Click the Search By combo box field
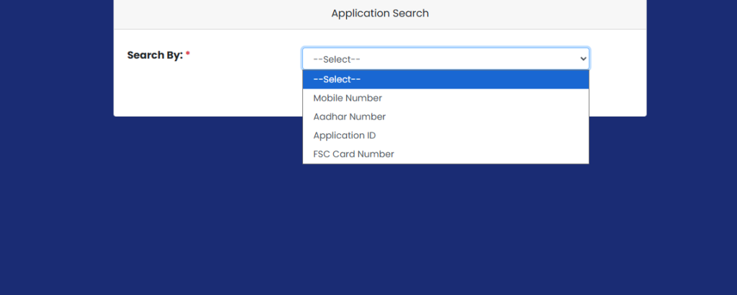Viewport: 737px width, 295px height. (446, 58)
